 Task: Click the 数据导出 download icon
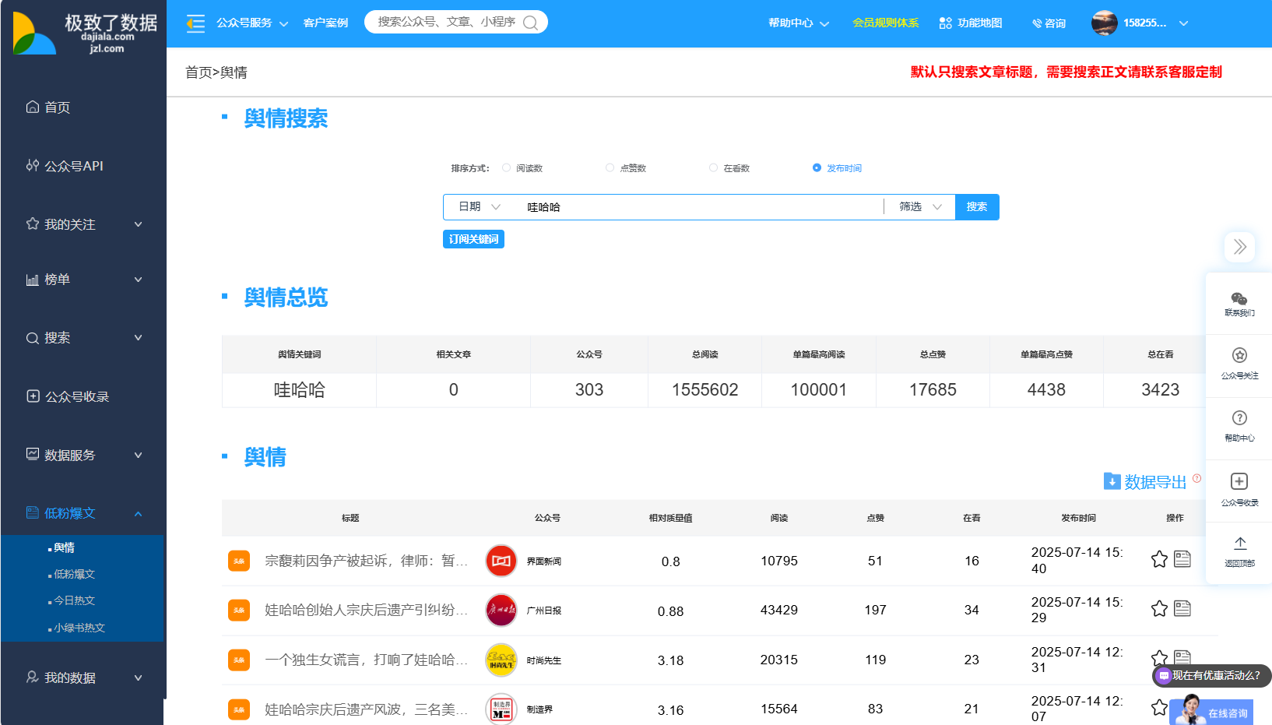1112,481
